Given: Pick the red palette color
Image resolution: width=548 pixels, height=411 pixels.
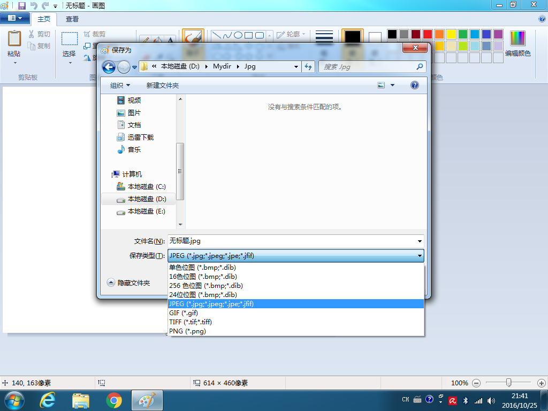Looking at the screenshot, I should tap(428, 34).
